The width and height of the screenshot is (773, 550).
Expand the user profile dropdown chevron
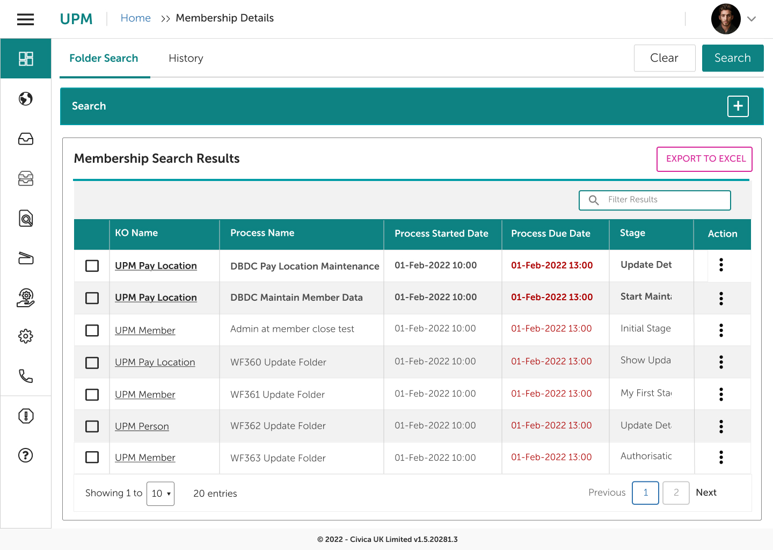752,19
